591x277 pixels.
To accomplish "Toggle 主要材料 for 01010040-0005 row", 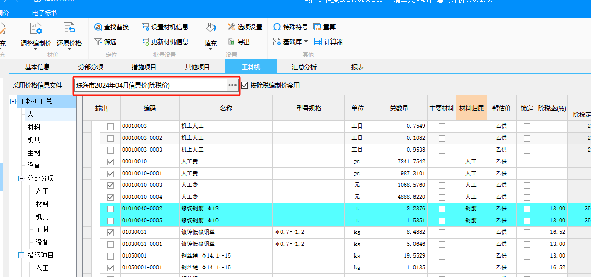I will (442, 221).
